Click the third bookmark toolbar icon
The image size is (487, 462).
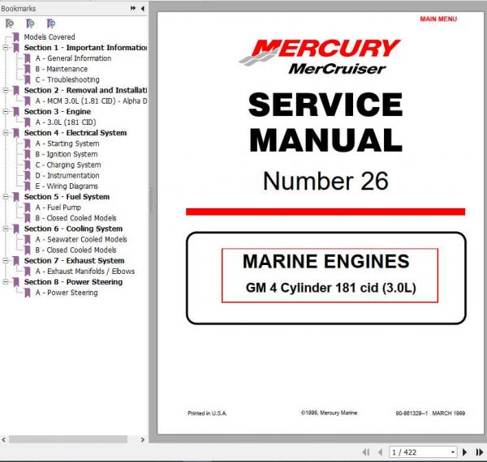50,24
